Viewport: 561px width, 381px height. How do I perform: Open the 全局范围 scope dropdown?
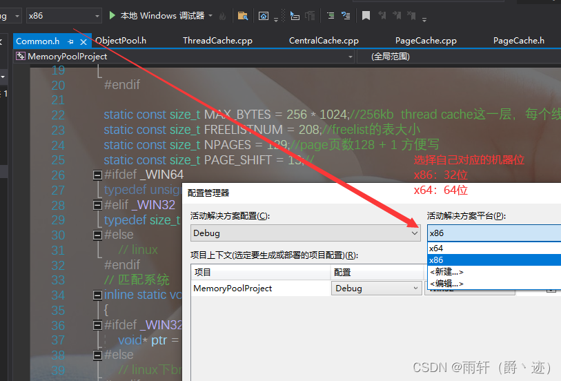click(459, 57)
